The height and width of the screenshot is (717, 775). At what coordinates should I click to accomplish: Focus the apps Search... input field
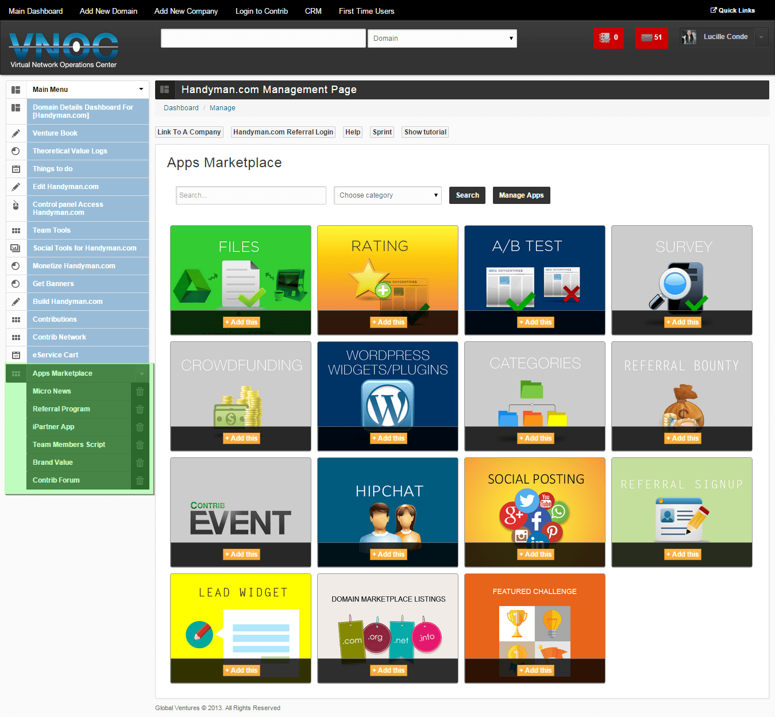(251, 195)
